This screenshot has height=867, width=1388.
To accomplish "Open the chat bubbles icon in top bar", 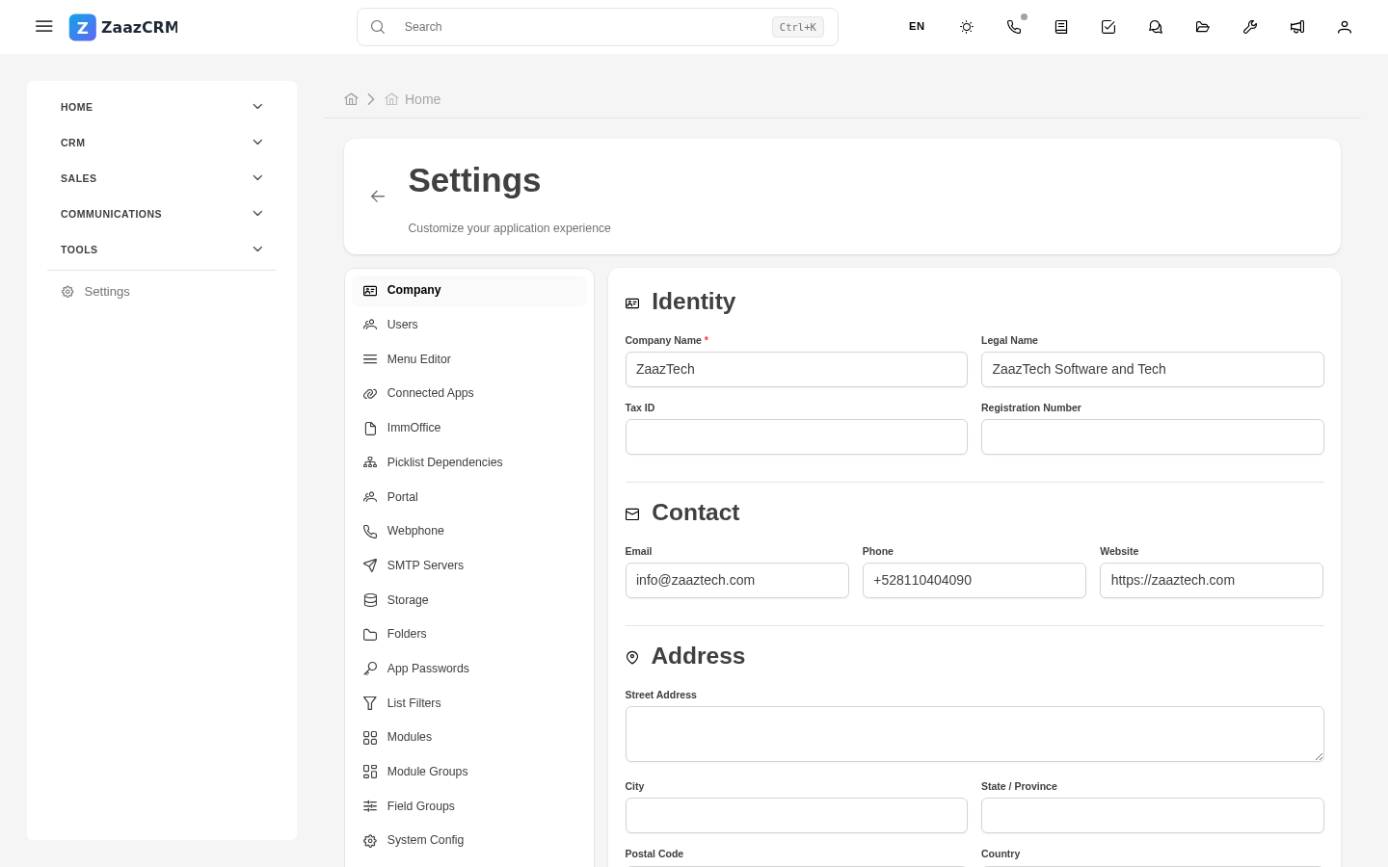I will [1156, 27].
